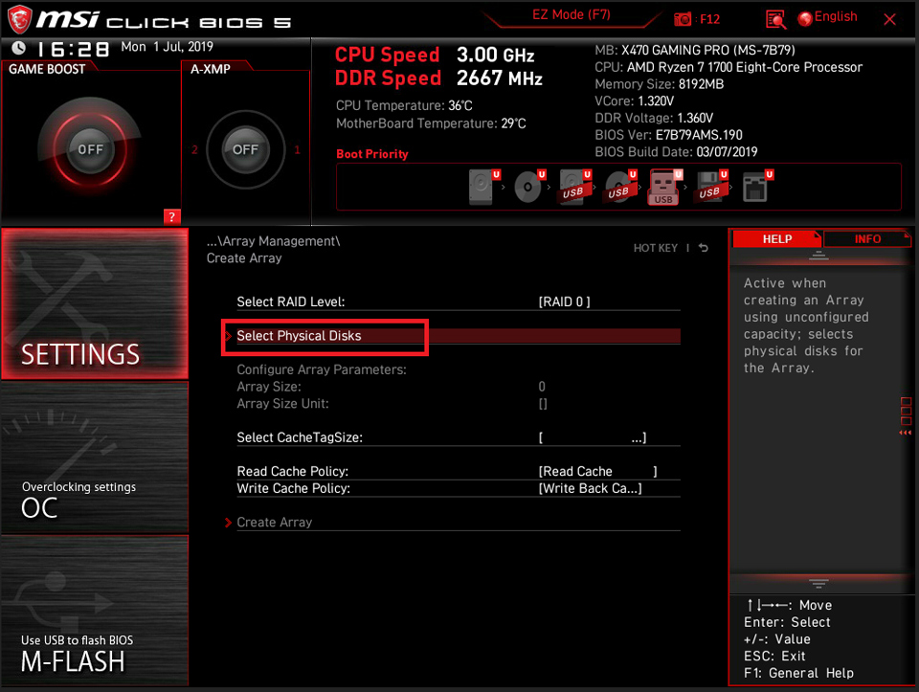Open the Select RAID Level dropdown [RAID 0]
This screenshot has width=919, height=692.
click(565, 301)
